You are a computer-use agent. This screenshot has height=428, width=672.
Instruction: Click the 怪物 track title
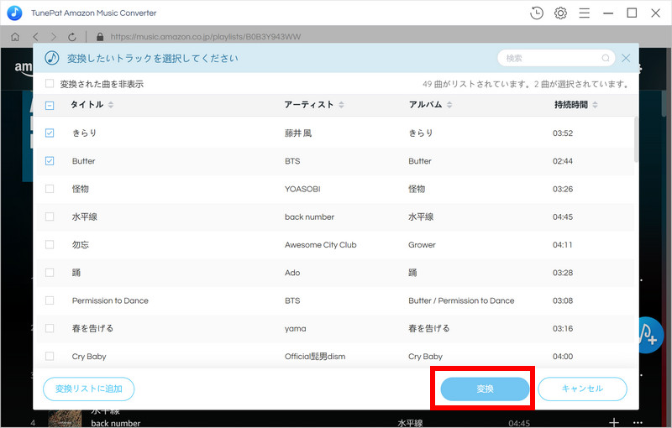pyautogui.click(x=80, y=189)
